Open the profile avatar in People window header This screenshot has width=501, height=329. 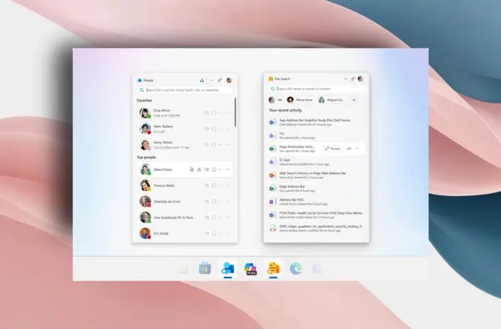(x=229, y=80)
